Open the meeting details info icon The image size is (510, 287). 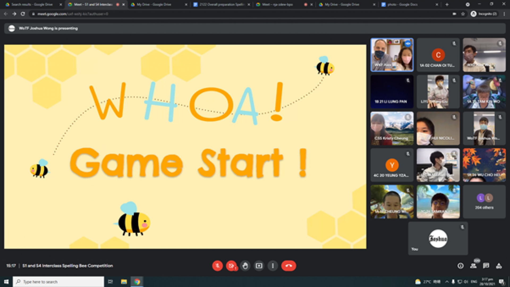point(461,266)
